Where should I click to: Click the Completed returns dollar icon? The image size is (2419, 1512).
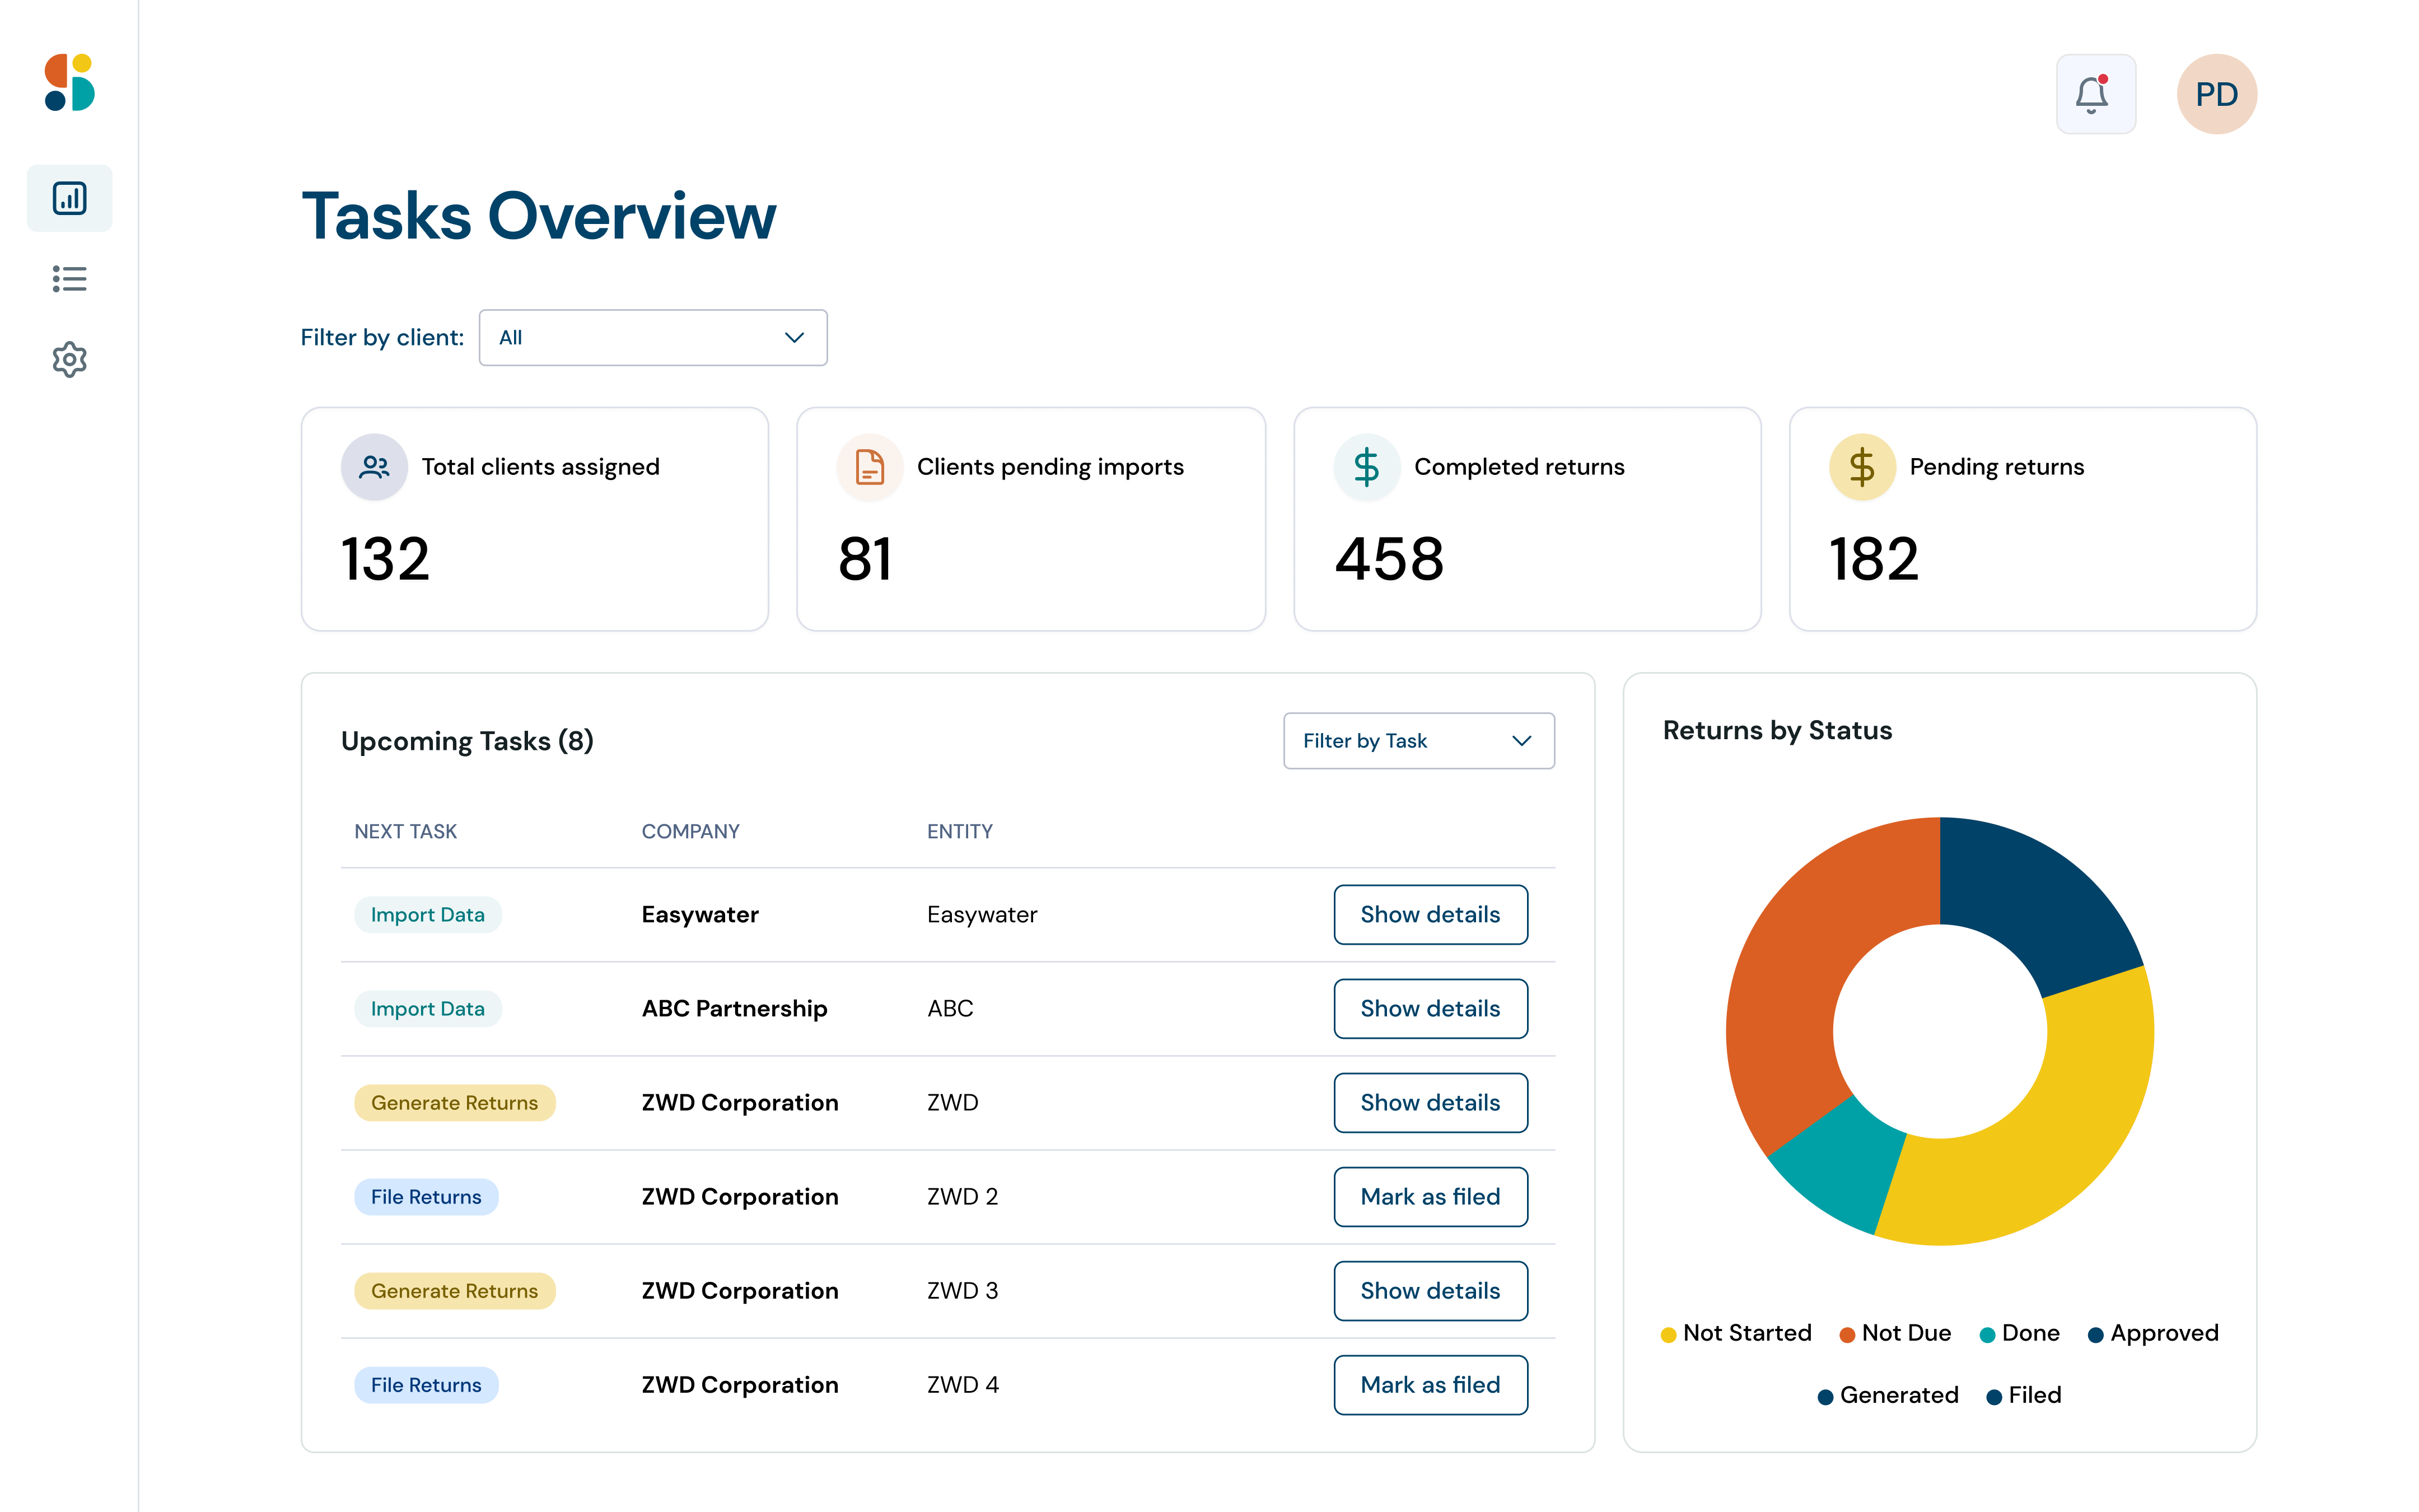tap(1365, 467)
